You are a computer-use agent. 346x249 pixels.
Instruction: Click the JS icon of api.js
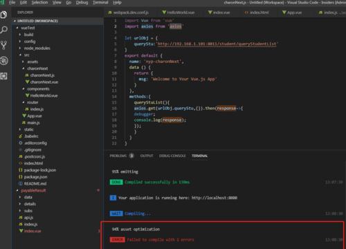click(21, 217)
